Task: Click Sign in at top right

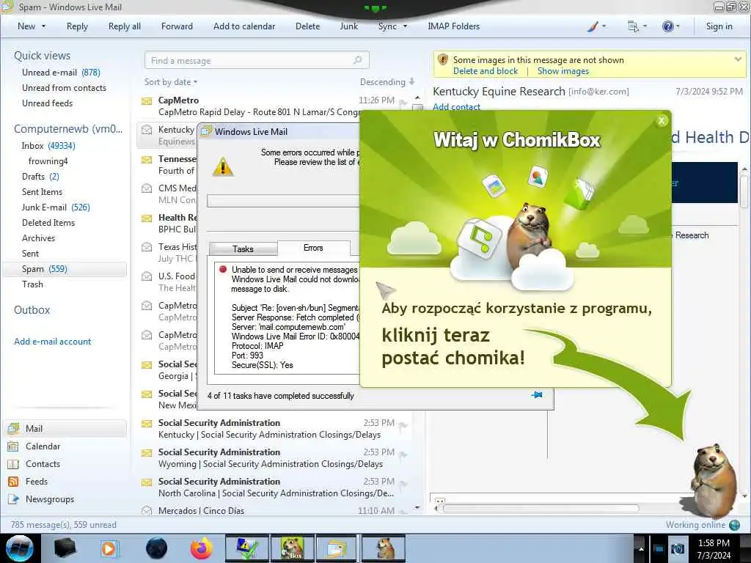Action: point(719,26)
